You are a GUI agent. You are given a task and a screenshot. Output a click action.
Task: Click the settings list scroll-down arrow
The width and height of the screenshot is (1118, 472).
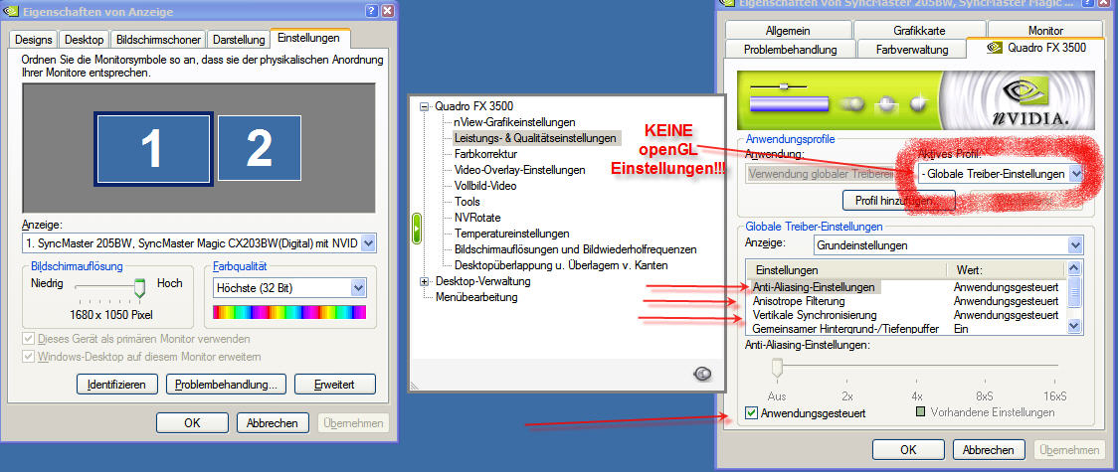coord(1075,326)
